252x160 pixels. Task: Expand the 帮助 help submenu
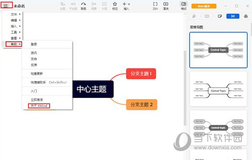(14, 44)
